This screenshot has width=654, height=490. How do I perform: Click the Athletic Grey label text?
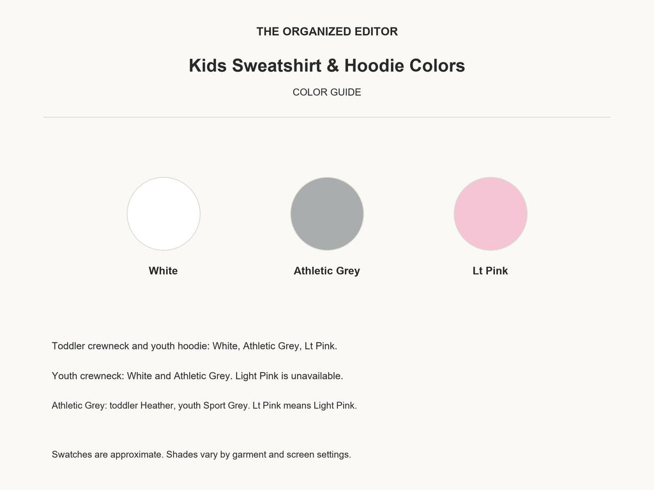[326, 271]
